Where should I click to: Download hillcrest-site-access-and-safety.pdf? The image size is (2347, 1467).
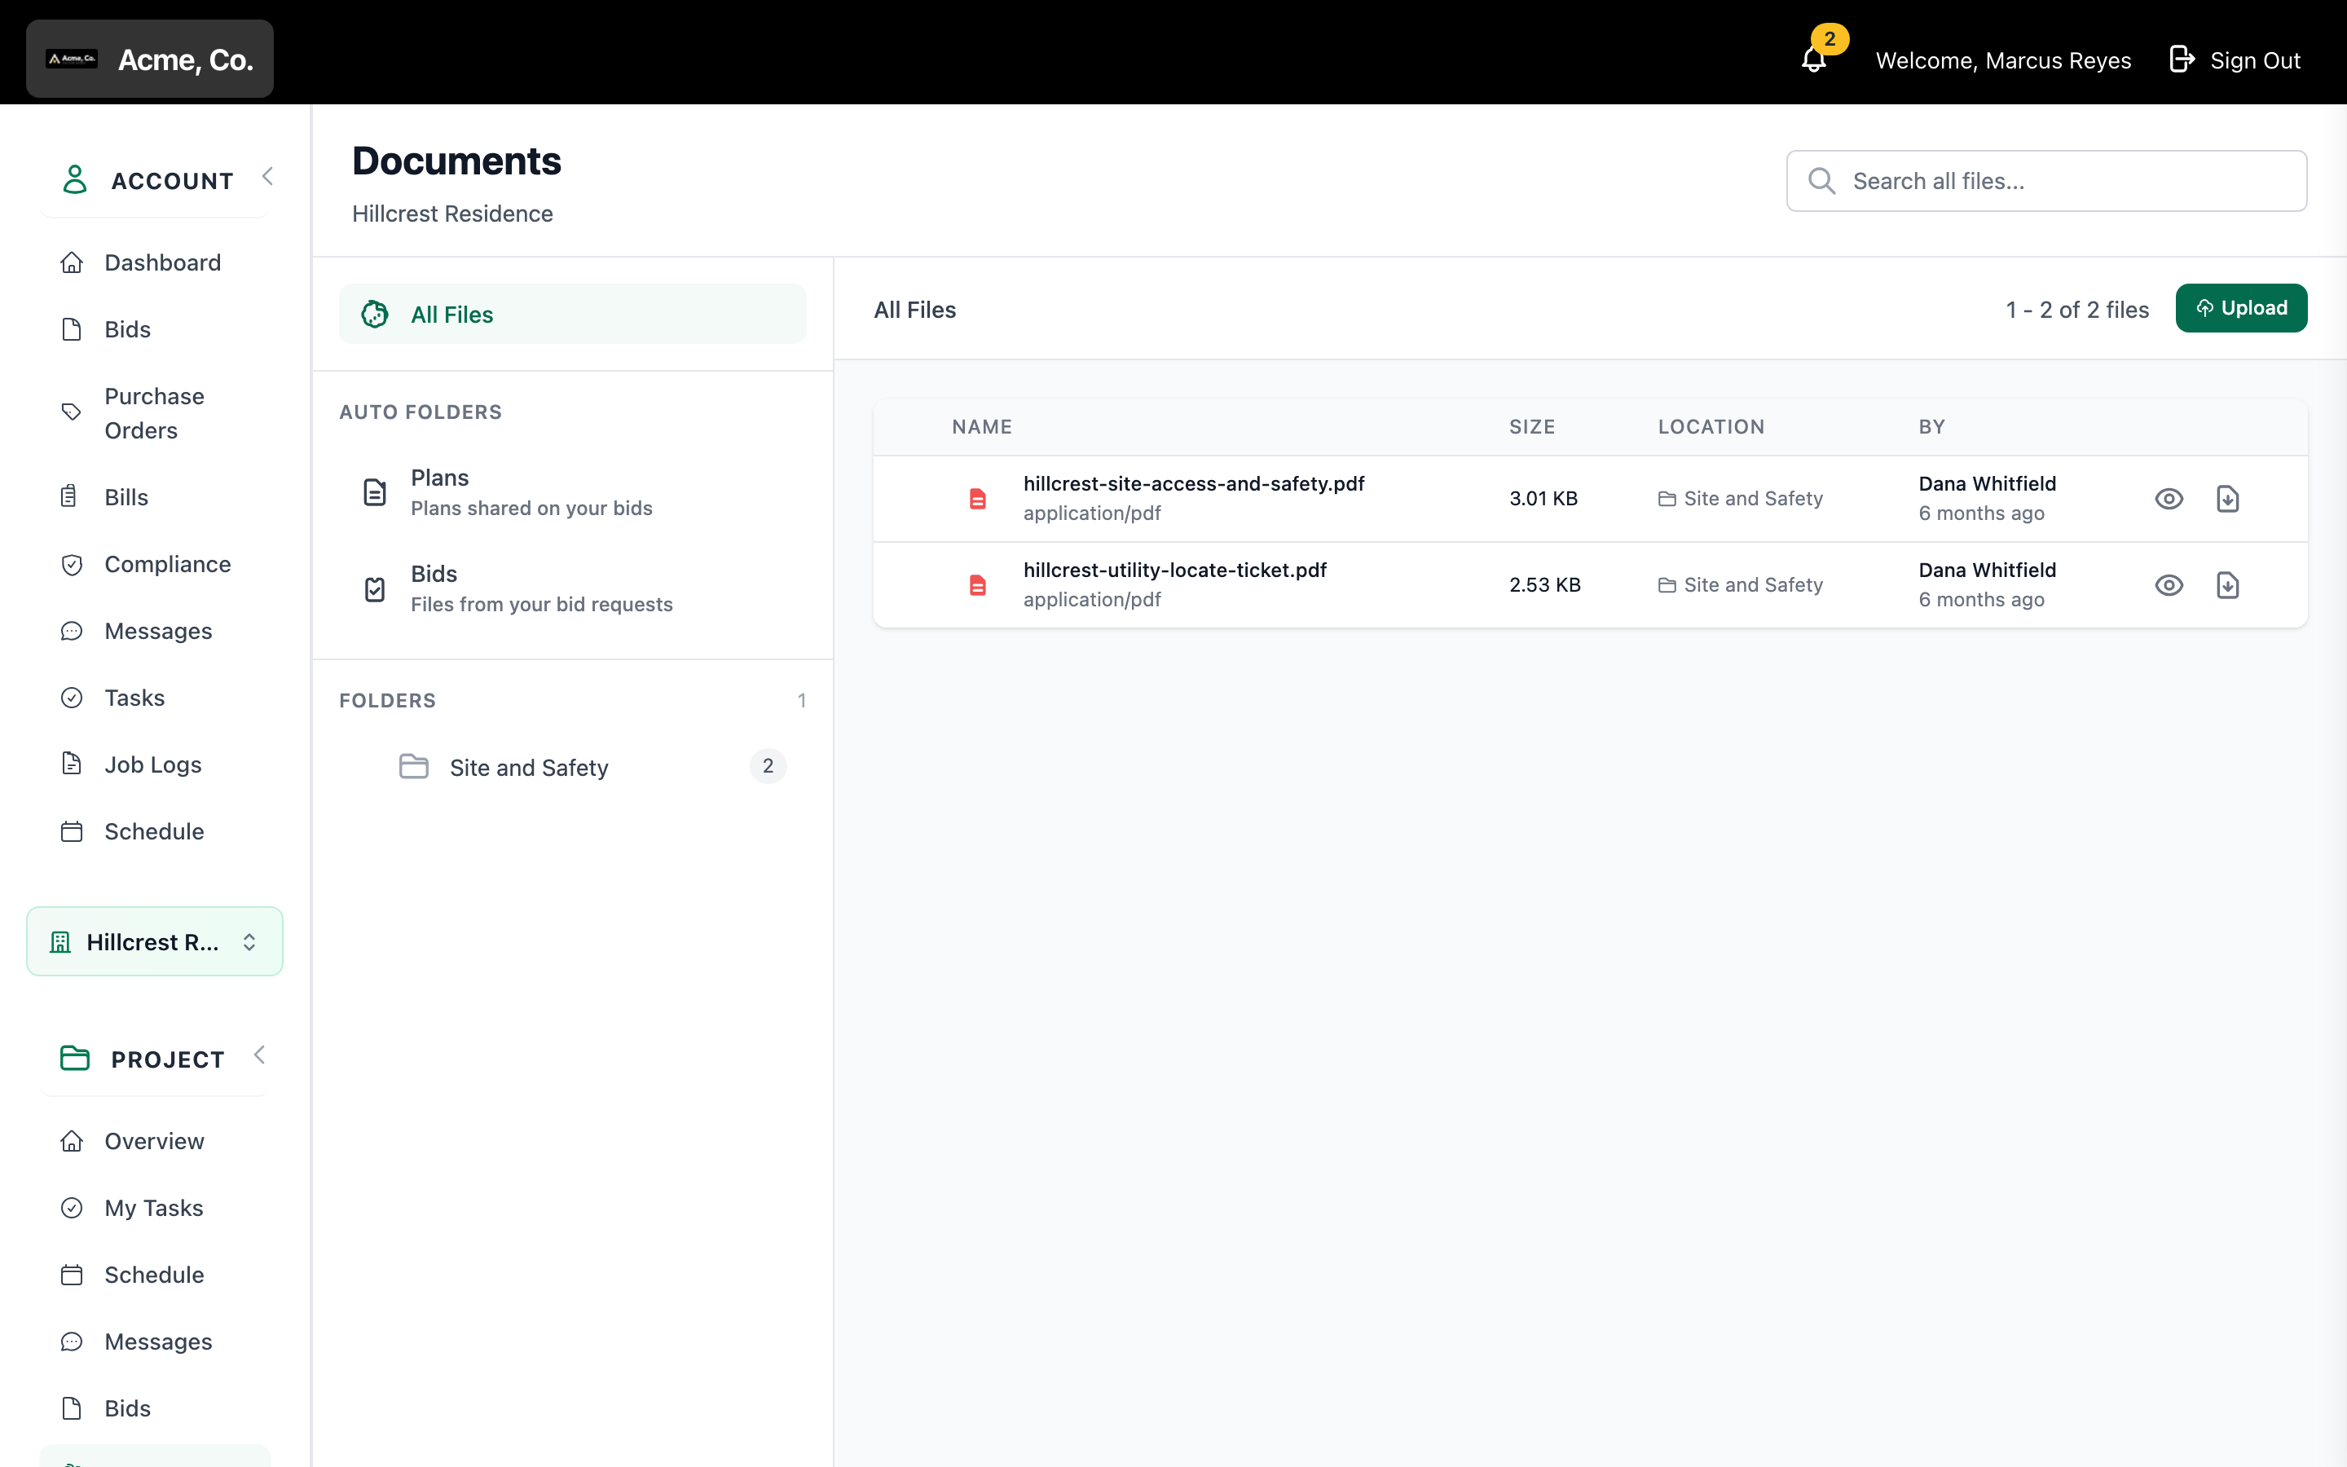click(x=2228, y=499)
